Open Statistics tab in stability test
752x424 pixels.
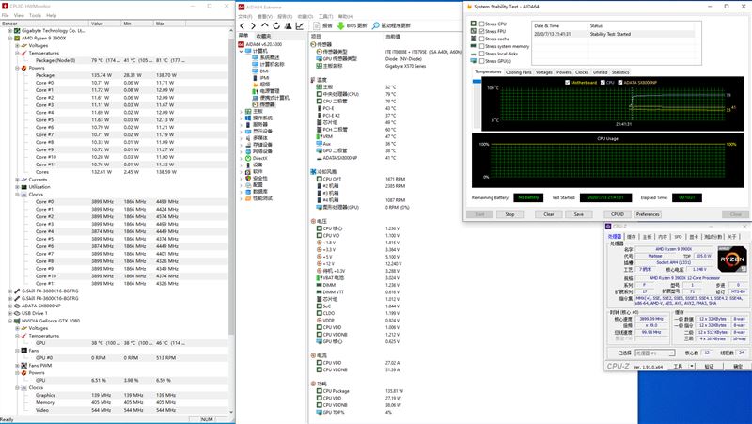coord(620,72)
